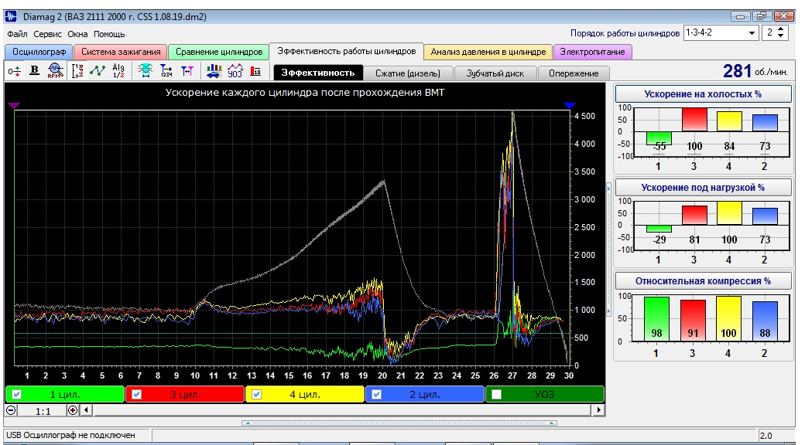Image resolution: width=805 pixels, height=445 pixels.
Task: Click the Порядок работы цилиндров label
Action: [x=625, y=33]
